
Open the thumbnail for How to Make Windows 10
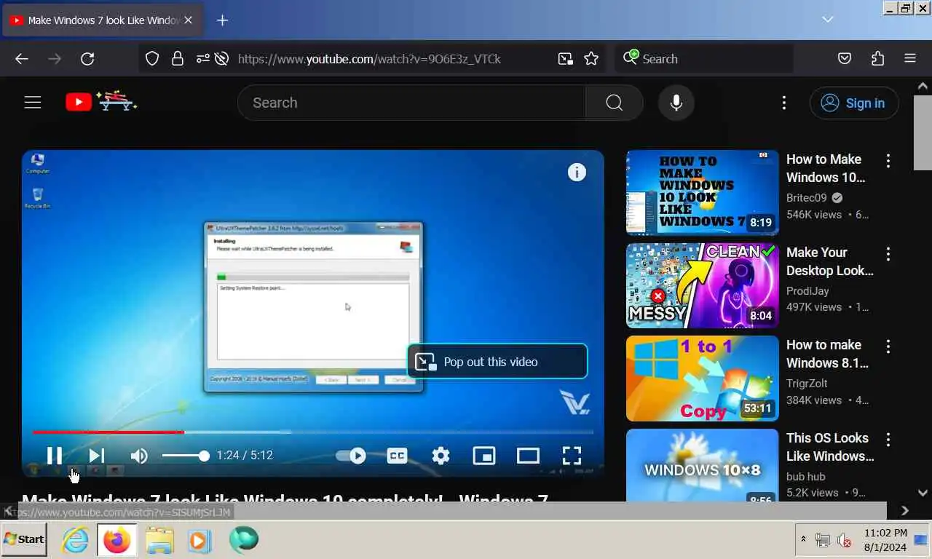click(703, 193)
